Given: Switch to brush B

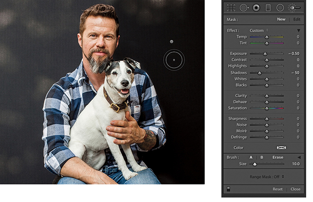Looking at the screenshot, I should 262,157.
